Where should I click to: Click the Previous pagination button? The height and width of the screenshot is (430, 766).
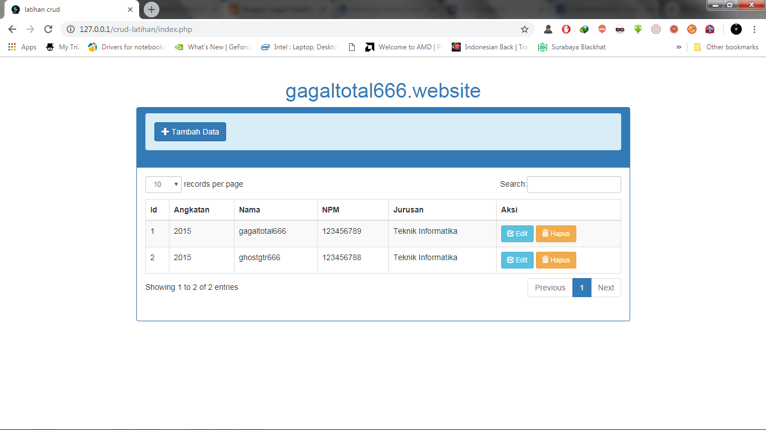[x=550, y=288]
